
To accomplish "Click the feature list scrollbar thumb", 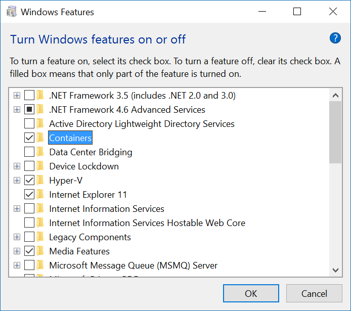I will coord(335,132).
